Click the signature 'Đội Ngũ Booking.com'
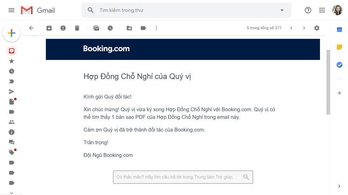The image size is (348, 195). pyautogui.click(x=108, y=155)
